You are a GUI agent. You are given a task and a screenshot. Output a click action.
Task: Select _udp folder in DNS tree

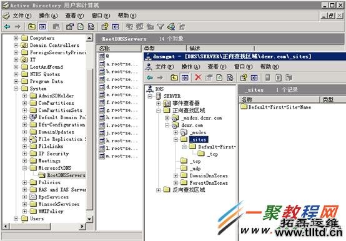click(195, 169)
